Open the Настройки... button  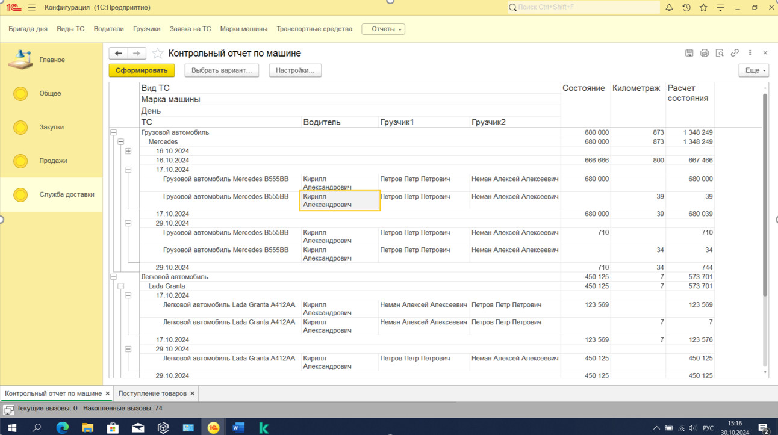coord(295,70)
